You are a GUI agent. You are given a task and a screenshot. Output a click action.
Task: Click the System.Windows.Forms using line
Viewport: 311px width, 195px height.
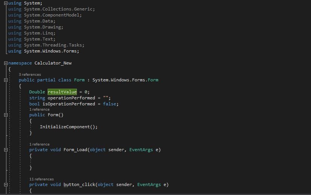(44, 51)
